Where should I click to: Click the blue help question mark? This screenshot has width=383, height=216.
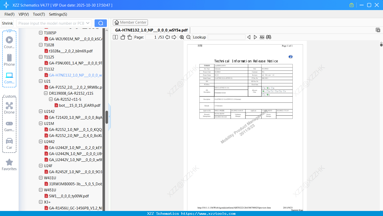point(290,57)
